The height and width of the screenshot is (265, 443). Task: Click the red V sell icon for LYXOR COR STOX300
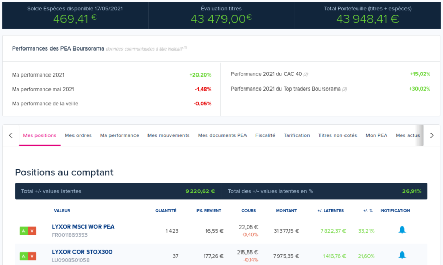[32, 256]
